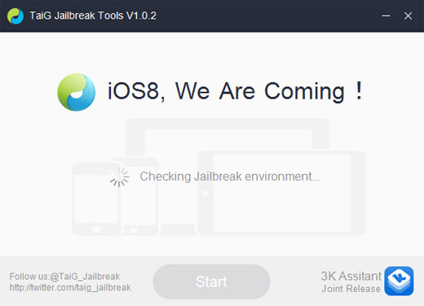Close the TaiG Jailbreak Tools window
Screen dimensions: 424x306
click(408, 16)
